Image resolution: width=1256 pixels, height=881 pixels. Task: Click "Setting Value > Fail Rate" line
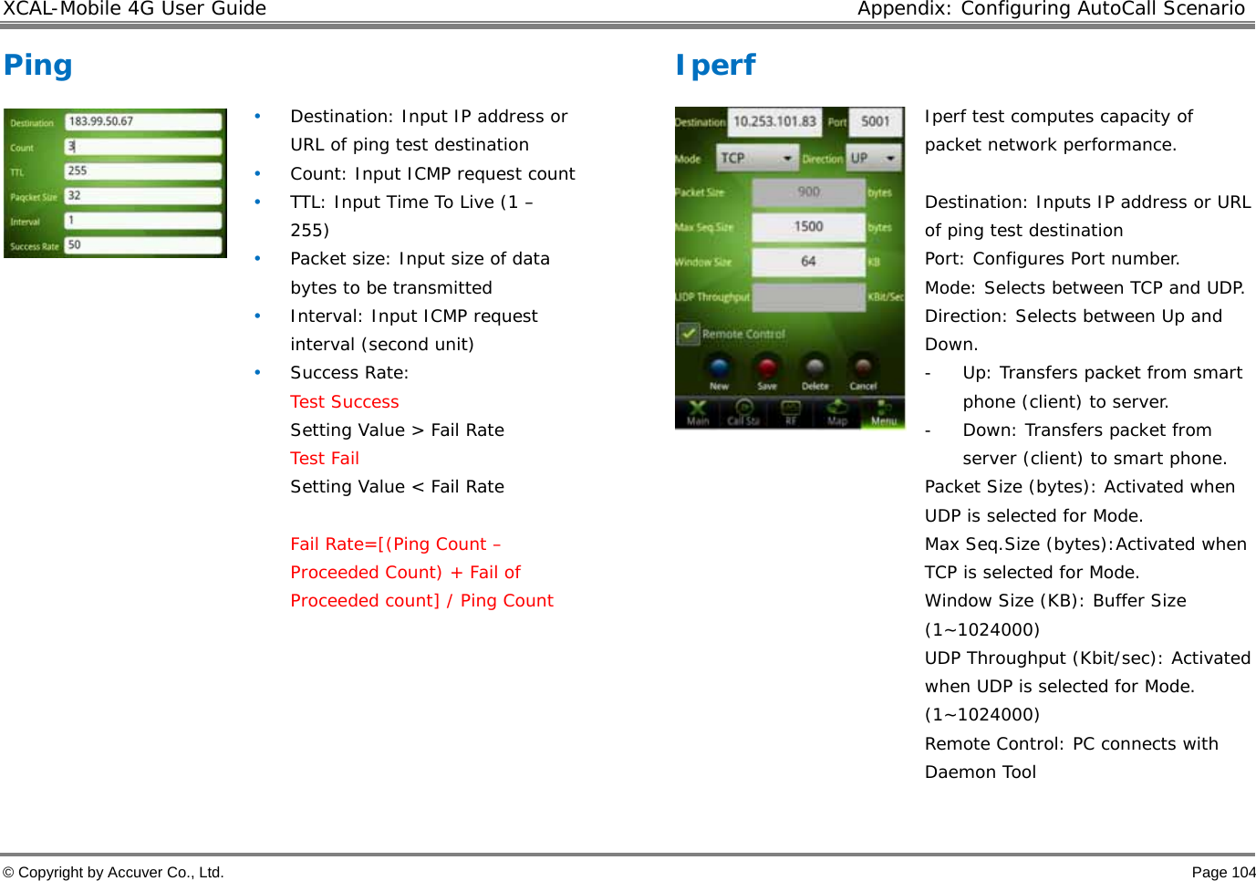[x=397, y=430]
